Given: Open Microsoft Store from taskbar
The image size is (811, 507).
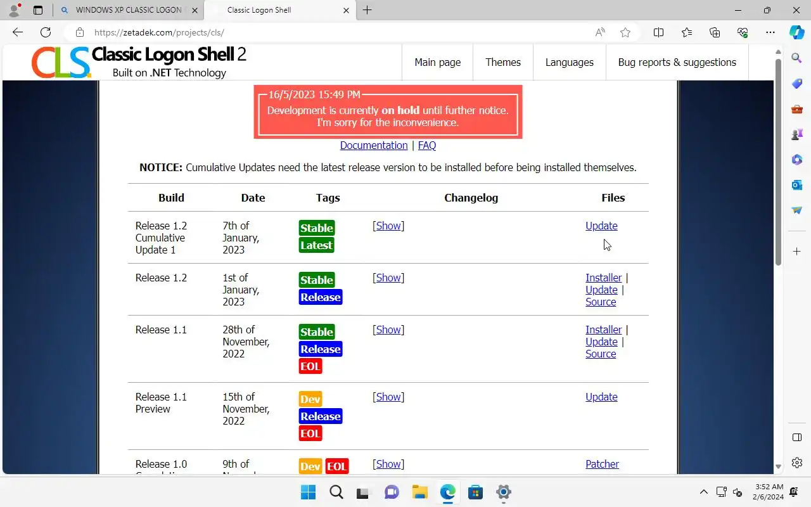Looking at the screenshot, I should (475, 492).
